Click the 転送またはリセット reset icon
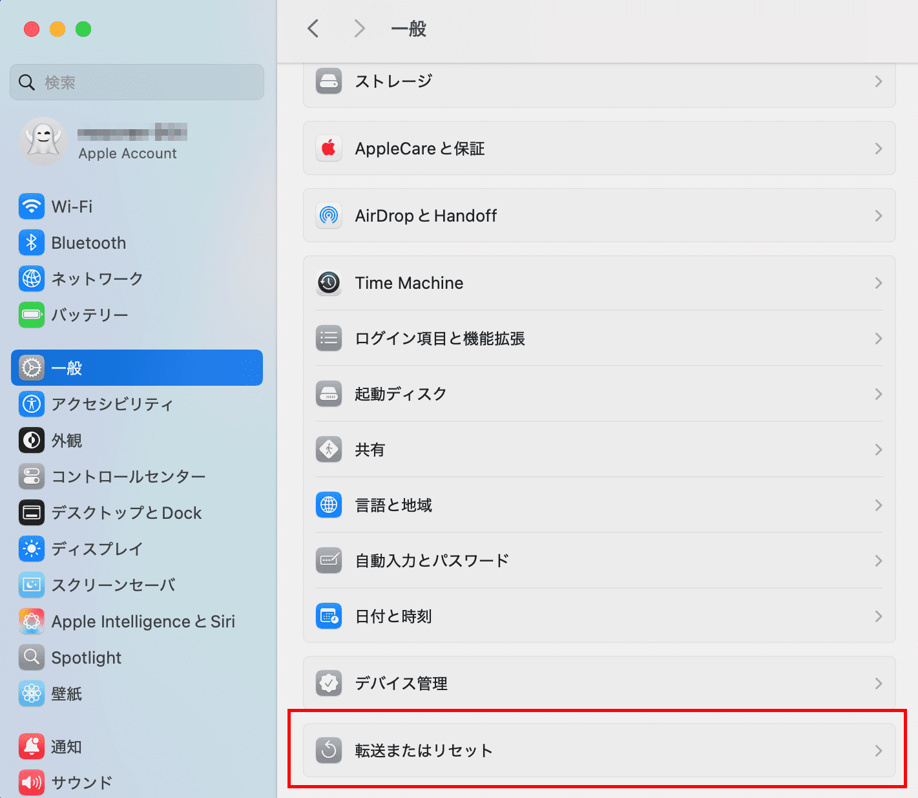This screenshot has height=798, width=918. (x=329, y=751)
